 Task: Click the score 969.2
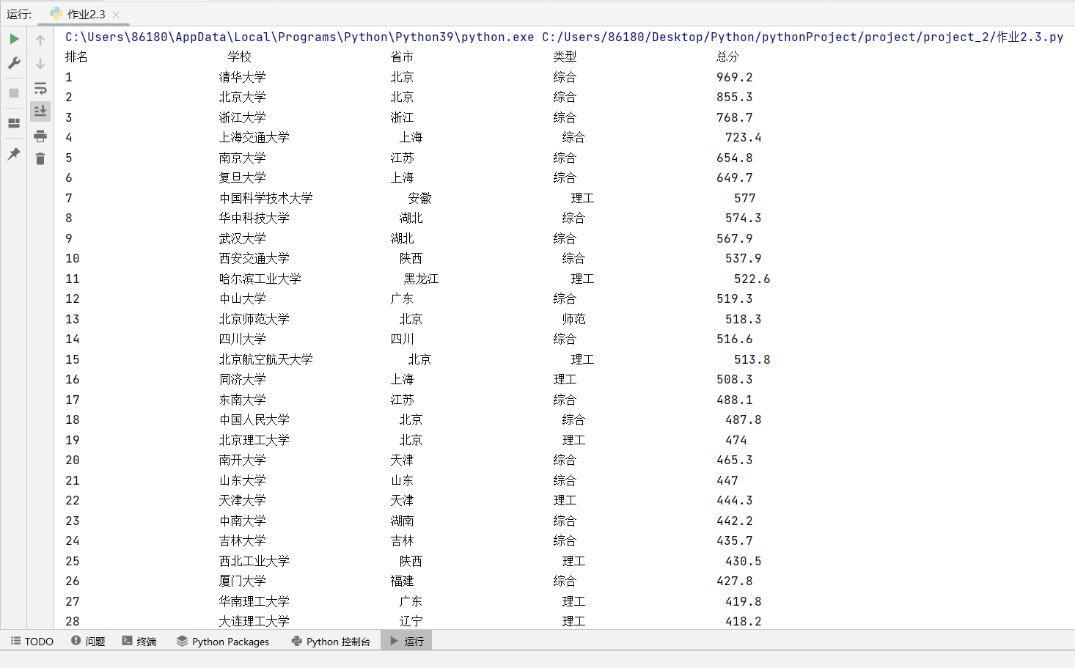coord(735,77)
